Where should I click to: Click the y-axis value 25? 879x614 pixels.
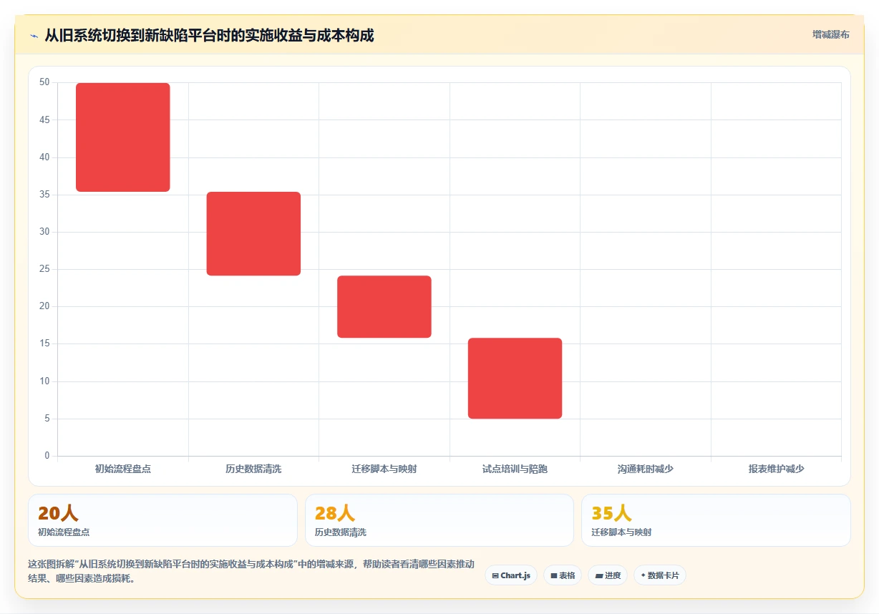[44, 269]
